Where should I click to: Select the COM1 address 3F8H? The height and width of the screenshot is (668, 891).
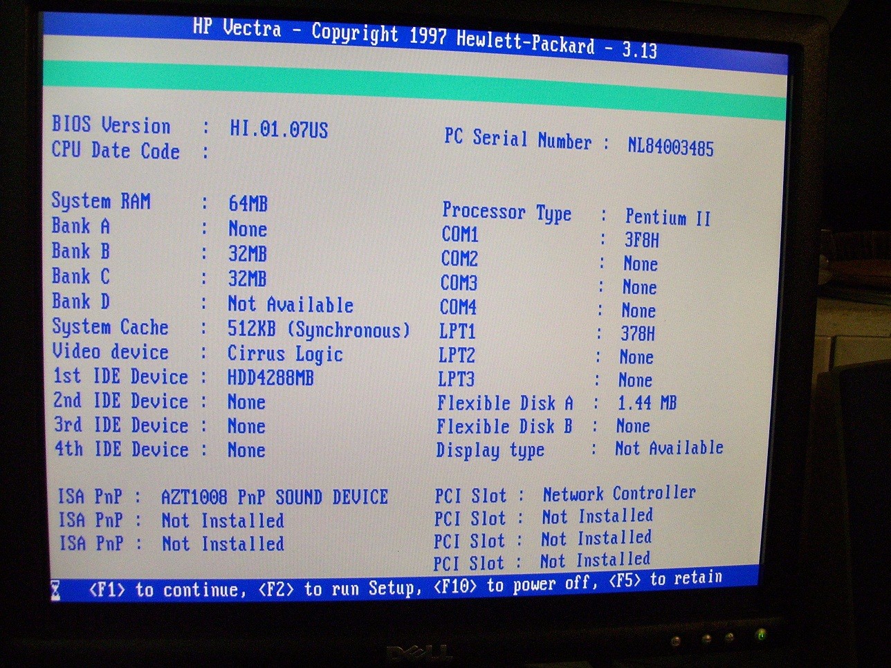641,240
